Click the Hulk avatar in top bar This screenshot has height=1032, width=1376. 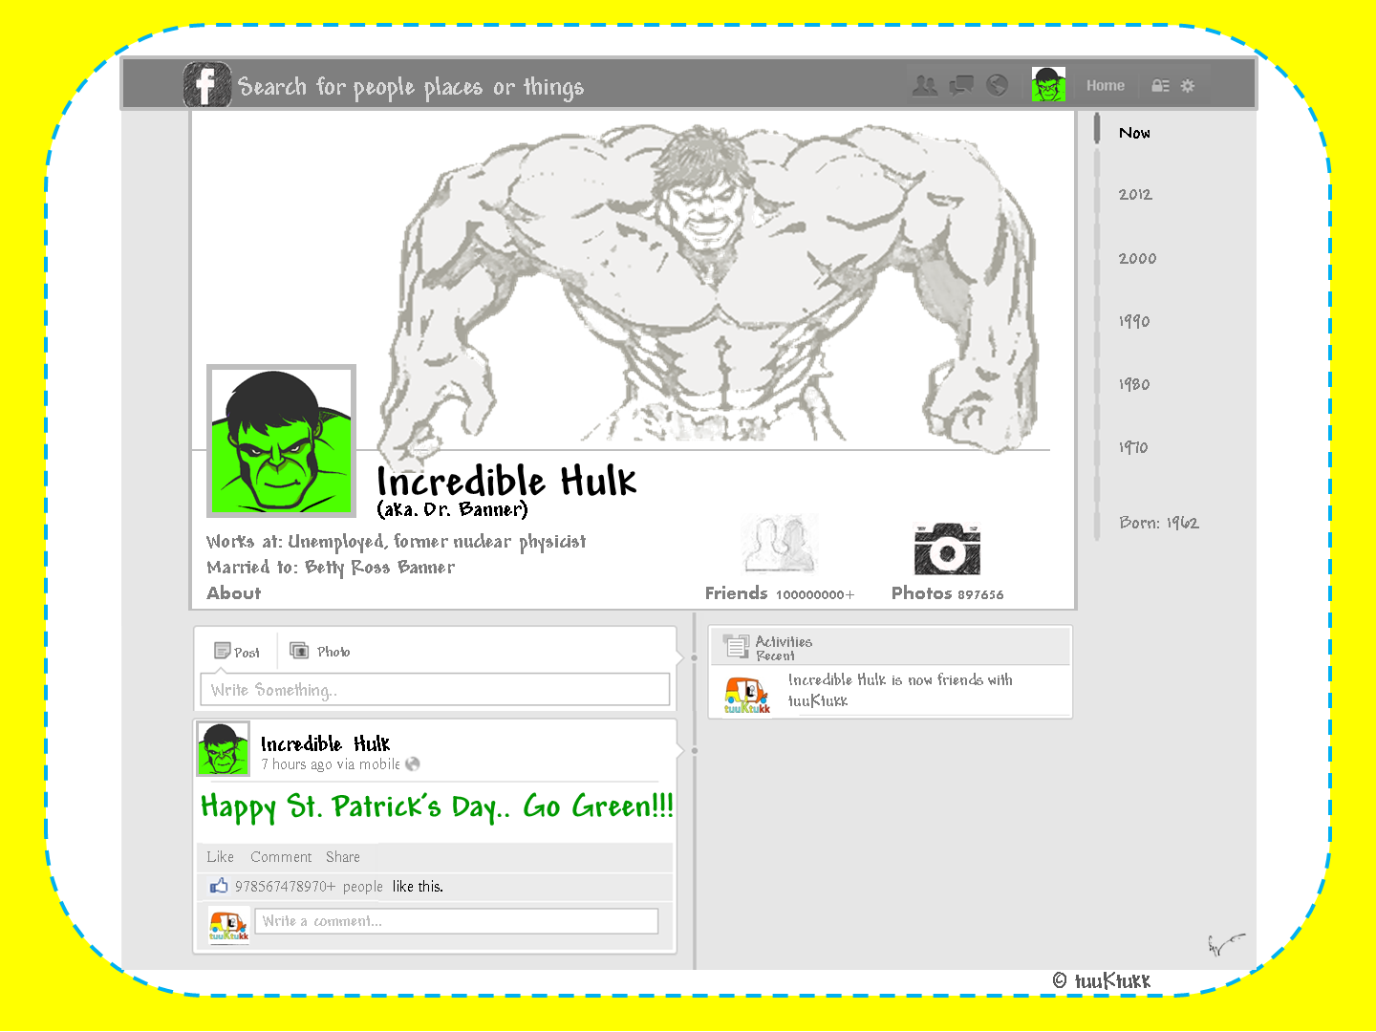click(1048, 85)
